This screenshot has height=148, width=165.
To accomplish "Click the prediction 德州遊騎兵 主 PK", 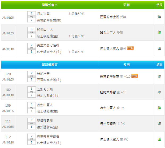I will [x=112, y=124].
